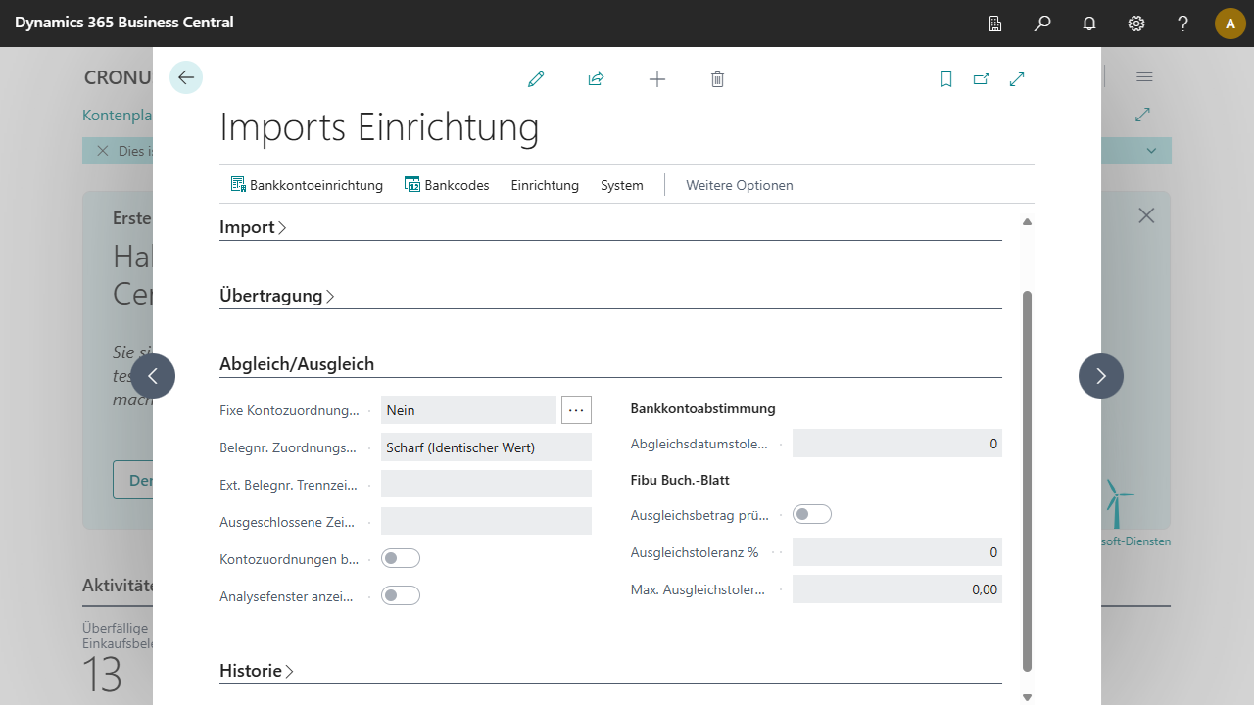Viewport: 1254px width, 705px height.
Task: Open page in new window icon
Action: [981, 79]
